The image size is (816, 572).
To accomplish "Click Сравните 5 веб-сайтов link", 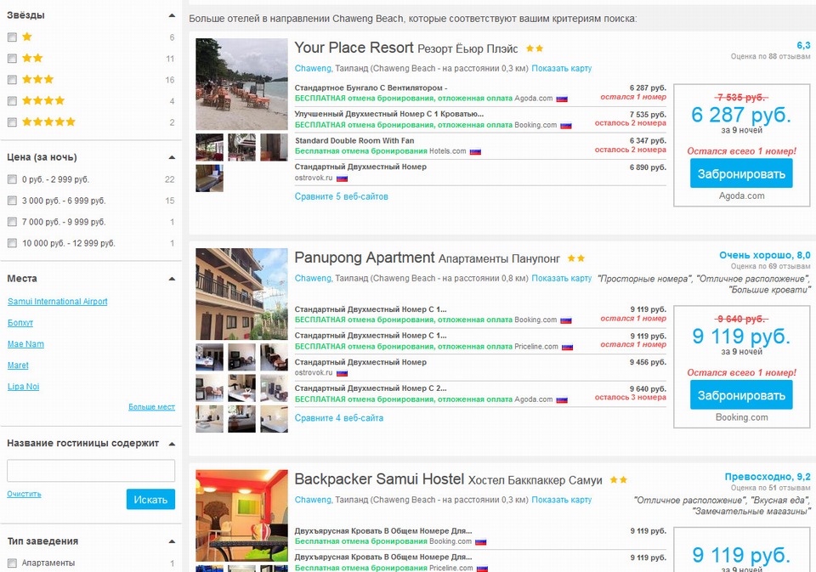I will coord(341,196).
